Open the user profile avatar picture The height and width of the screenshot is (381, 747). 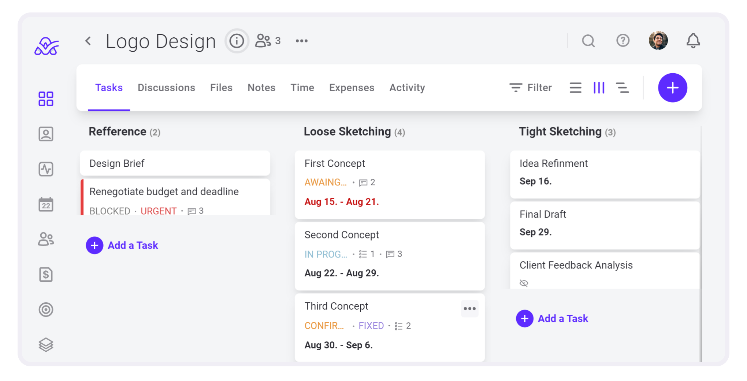pos(658,40)
